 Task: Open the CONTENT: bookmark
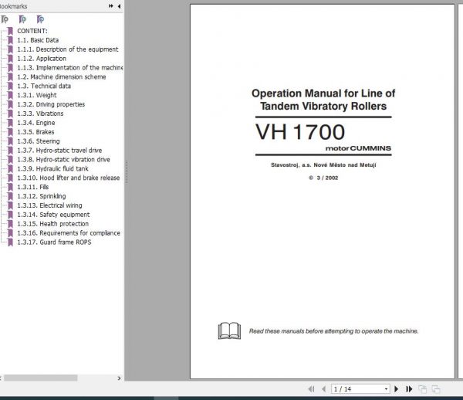point(32,31)
